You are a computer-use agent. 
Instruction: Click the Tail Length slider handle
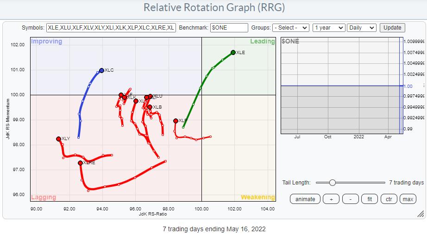[x=332, y=183]
